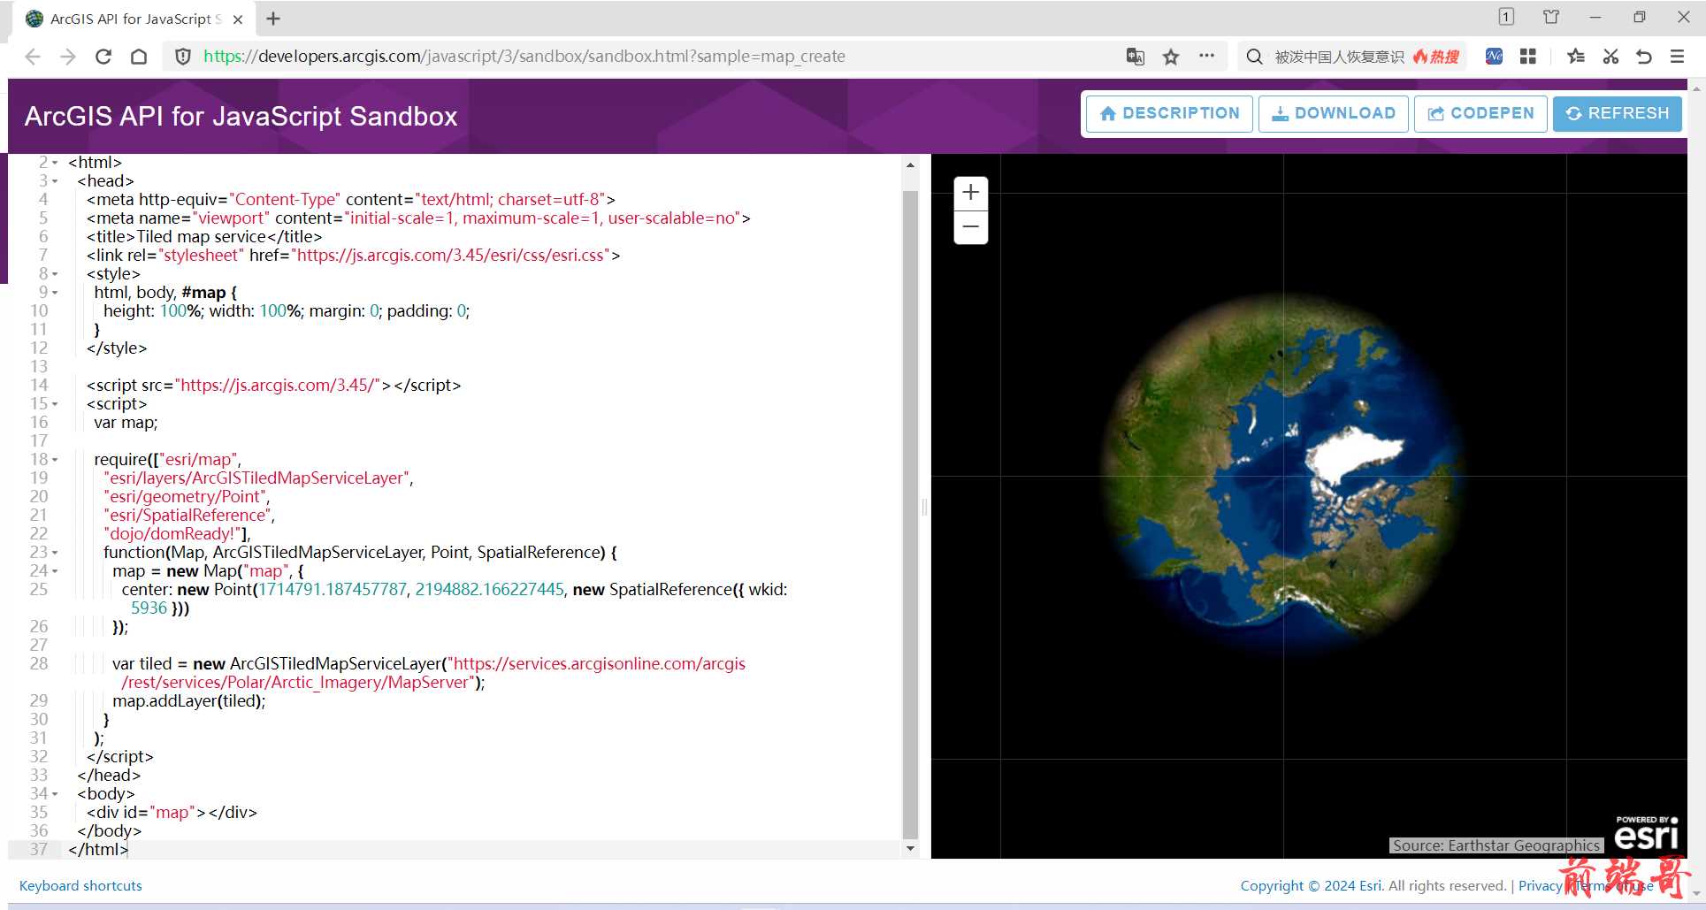Viewport: 1706px width, 910px height.
Task: Collapse the body fold on line 34
Action: point(55,794)
